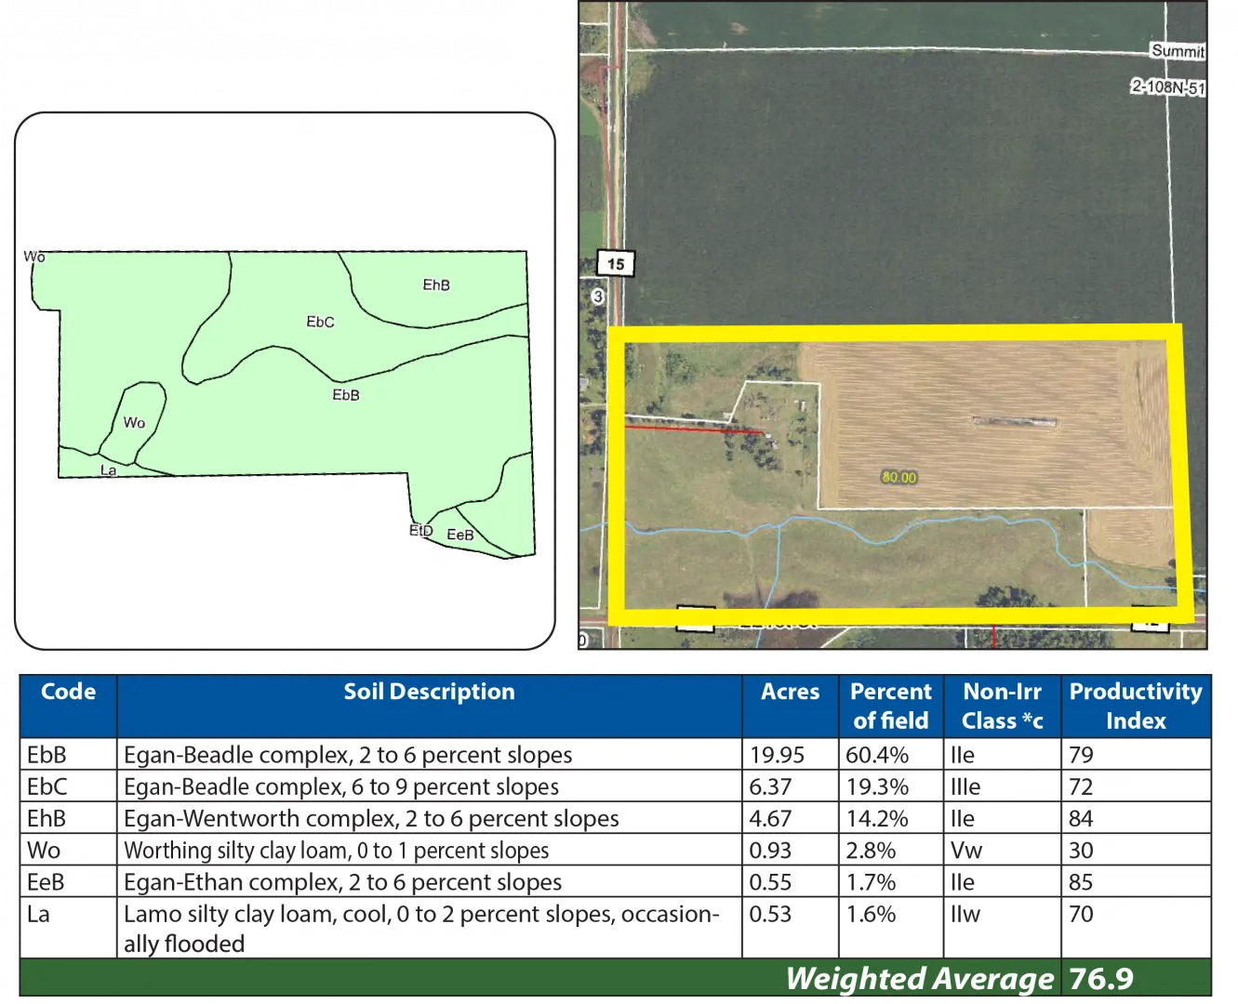Click the Wo label inside the oval polygon
The image size is (1238, 1004).
(135, 423)
